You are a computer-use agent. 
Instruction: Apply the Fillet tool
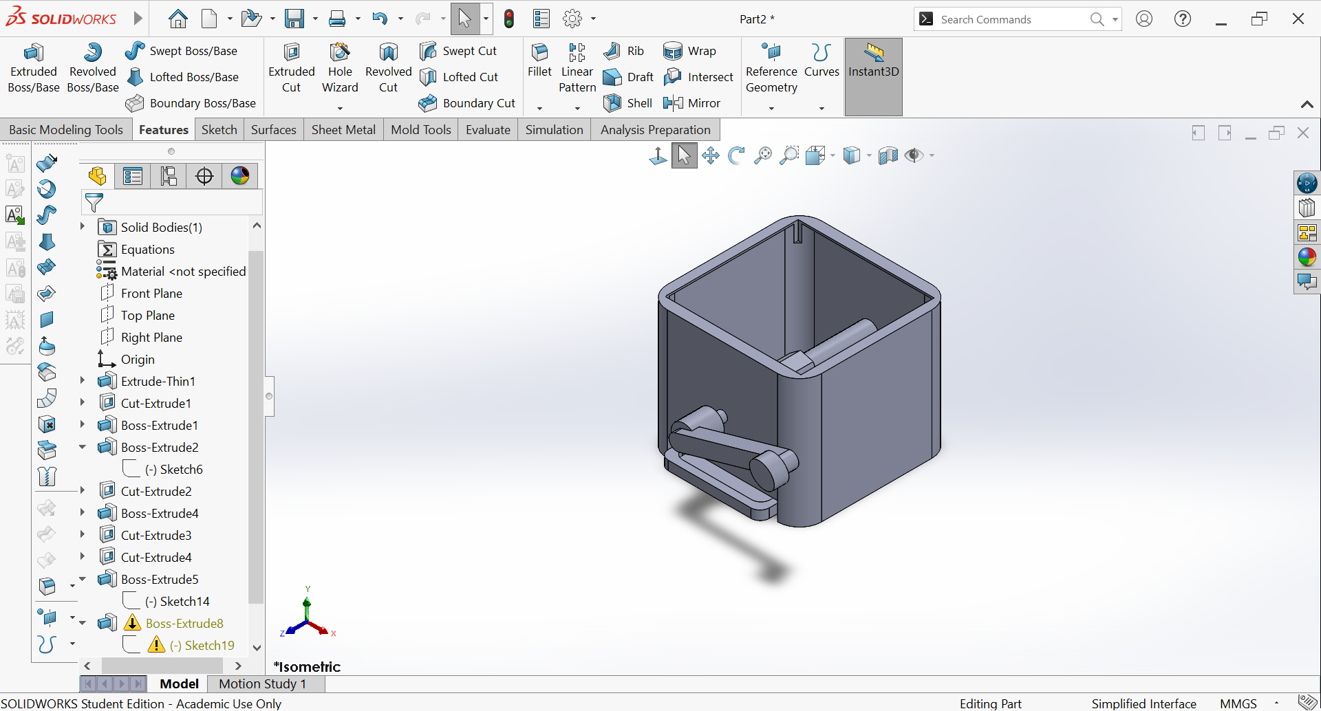click(x=539, y=61)
